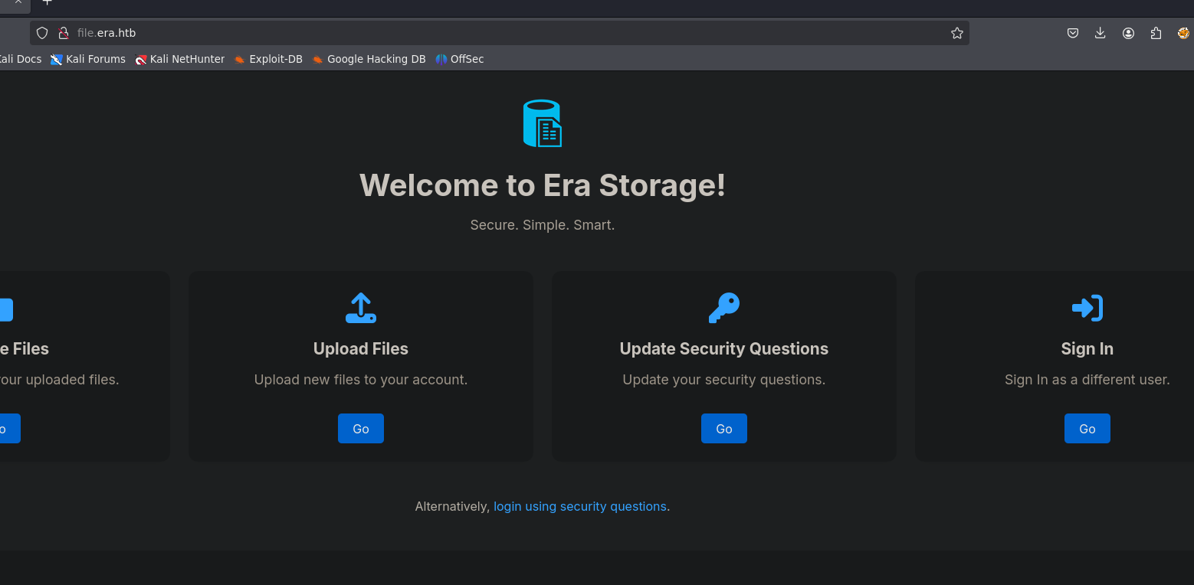Click the shield tracking protection icon in address bar
The image size is (1194, 585).
tap(42, 33)
